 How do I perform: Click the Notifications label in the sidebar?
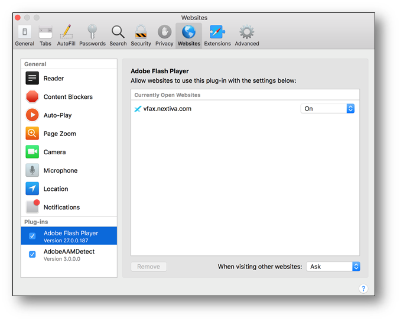[61, 207]
